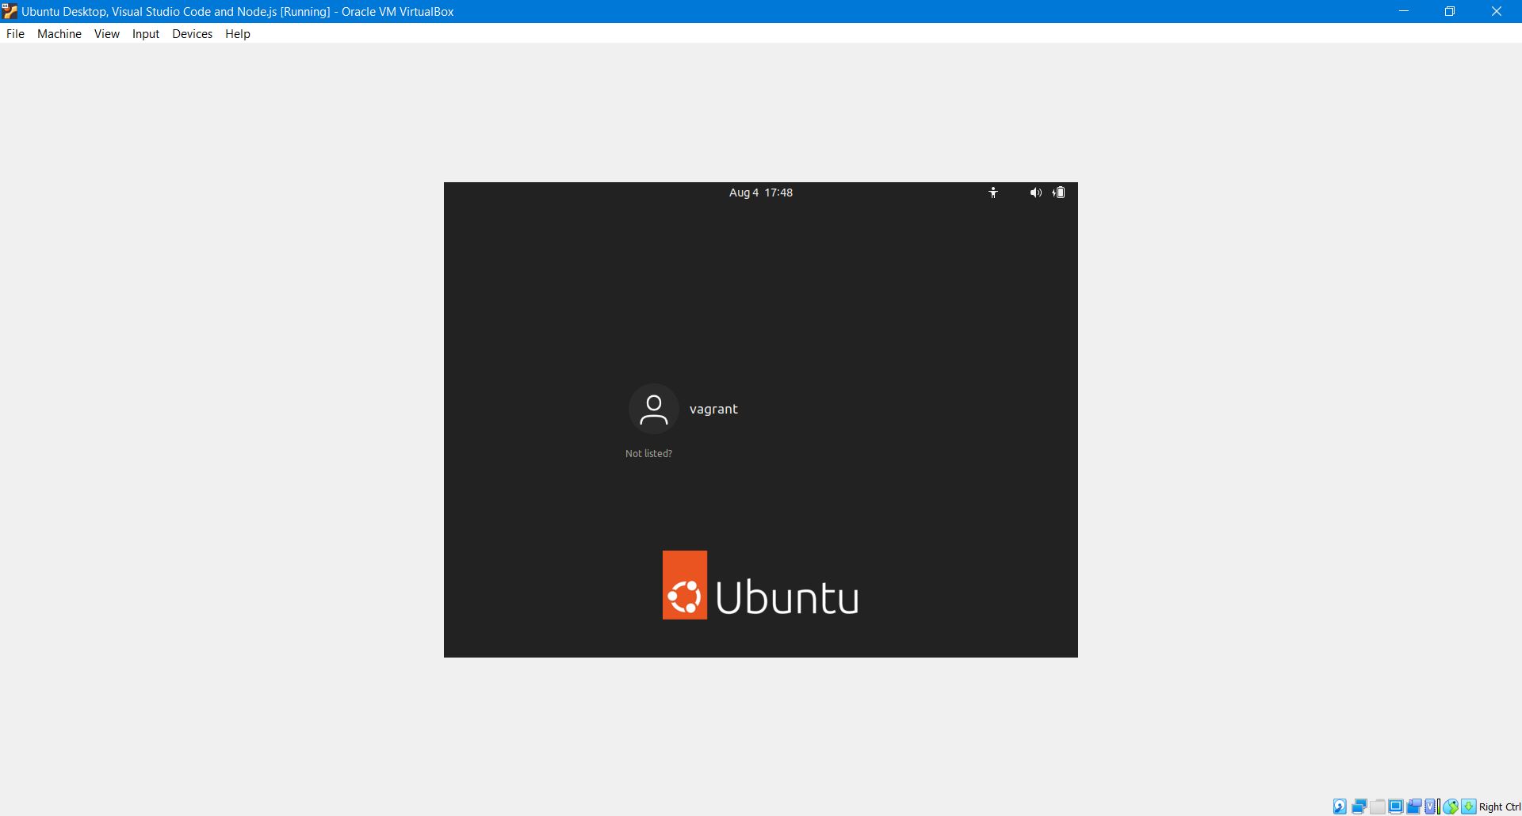Open the File menu

pos(15,34)
